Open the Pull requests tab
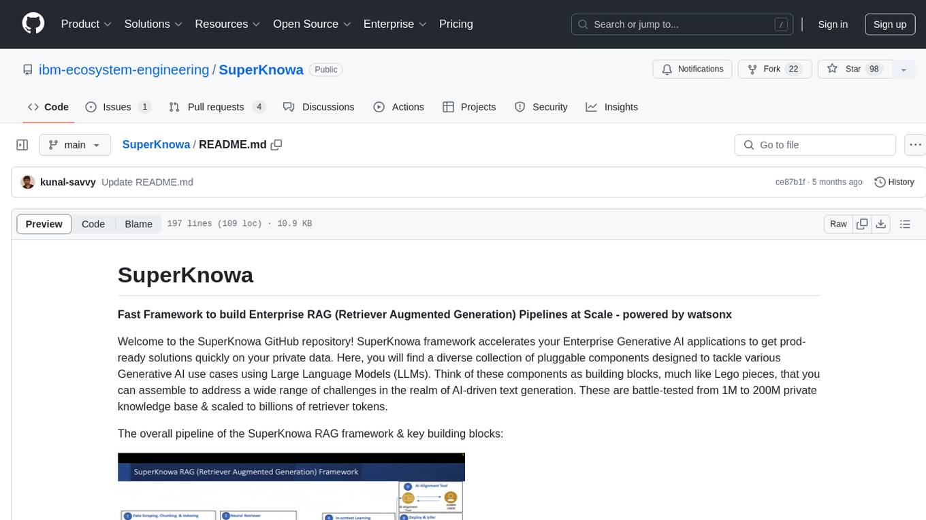The image size is (926, 520). click(217, 107)
